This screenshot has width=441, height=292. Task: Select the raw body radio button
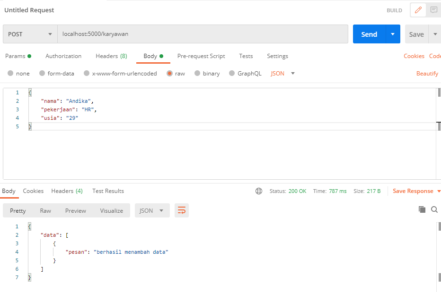coord(169,73)
